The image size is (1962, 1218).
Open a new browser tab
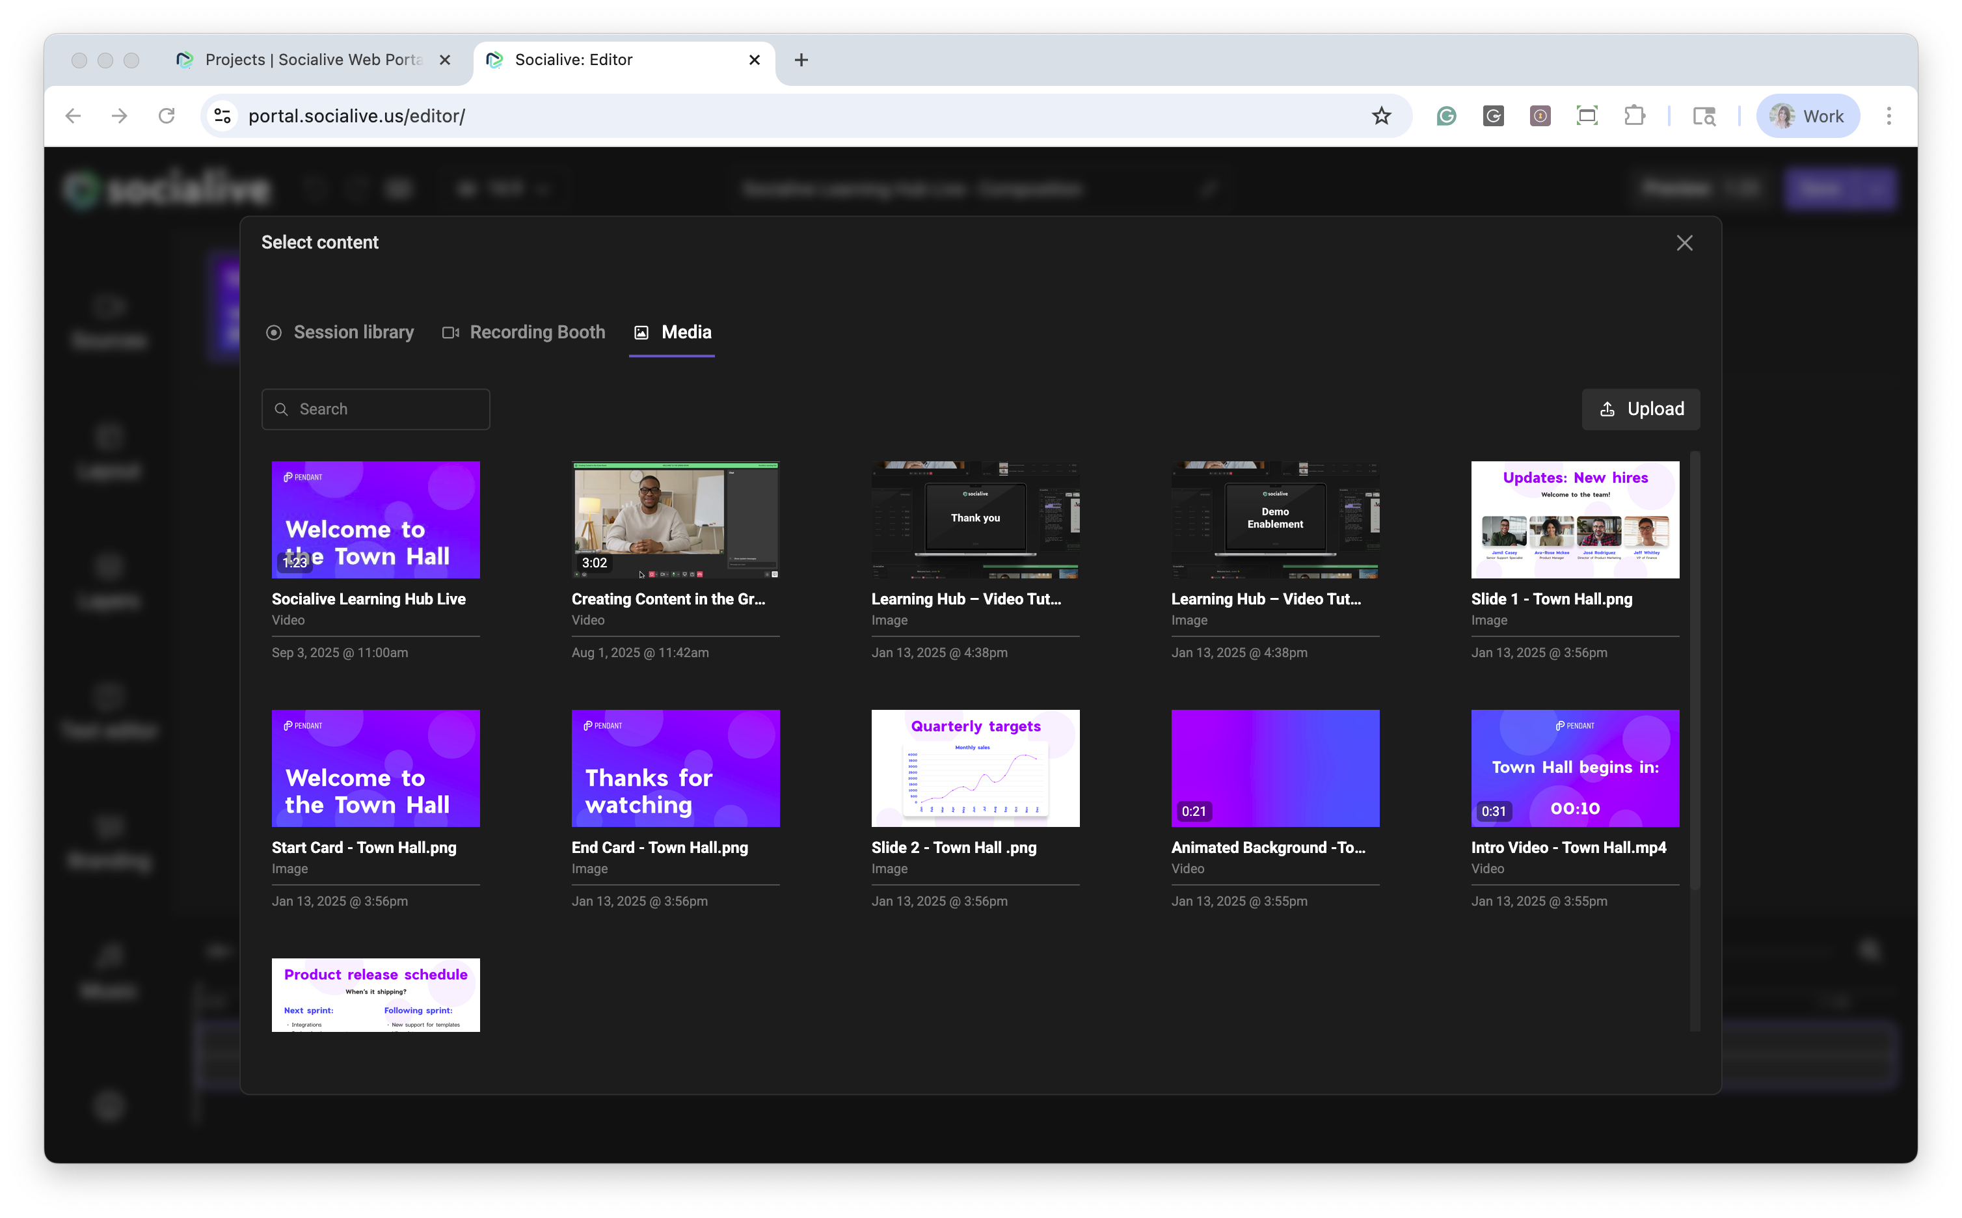coord(801,60)
